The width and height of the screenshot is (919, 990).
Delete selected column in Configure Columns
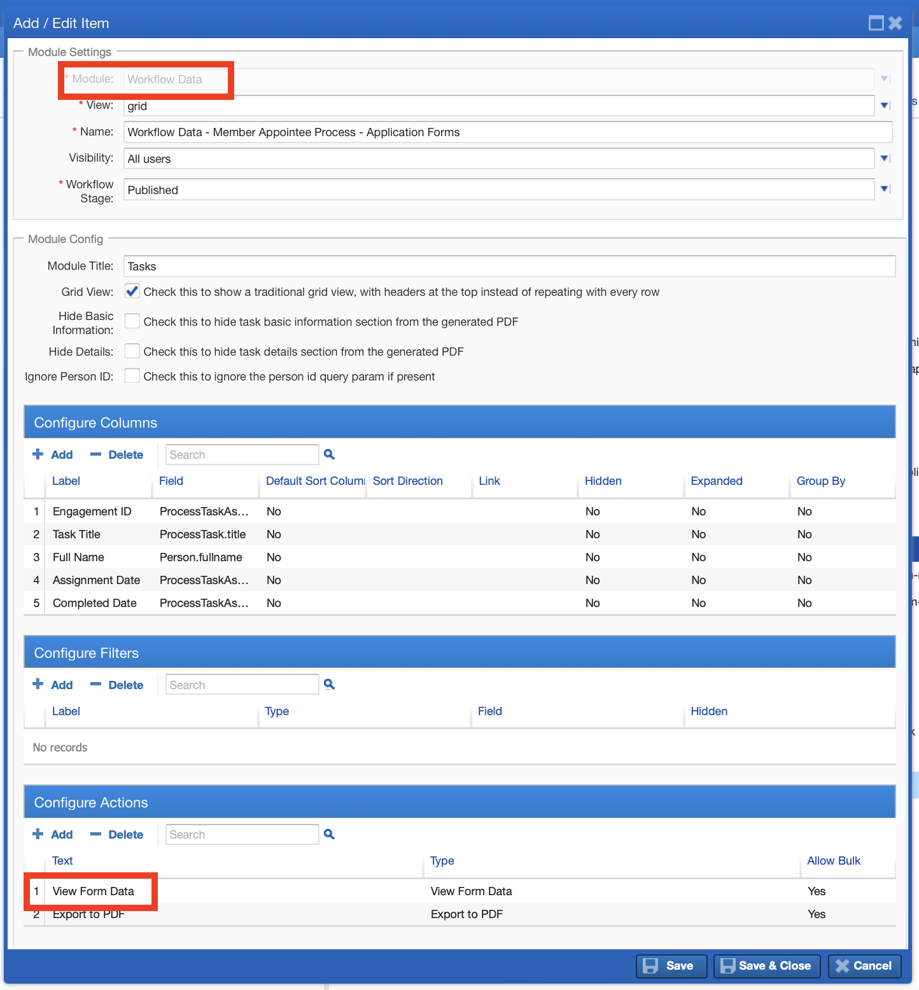tap(116, 454)
